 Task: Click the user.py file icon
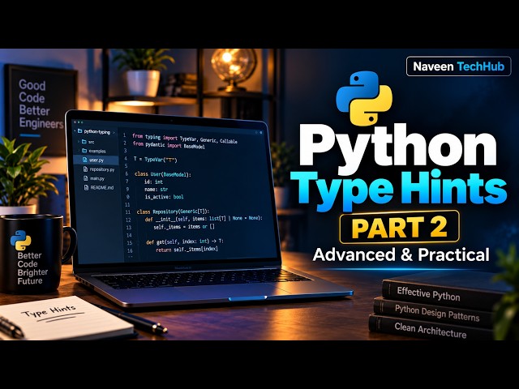[x=85, y=160]
